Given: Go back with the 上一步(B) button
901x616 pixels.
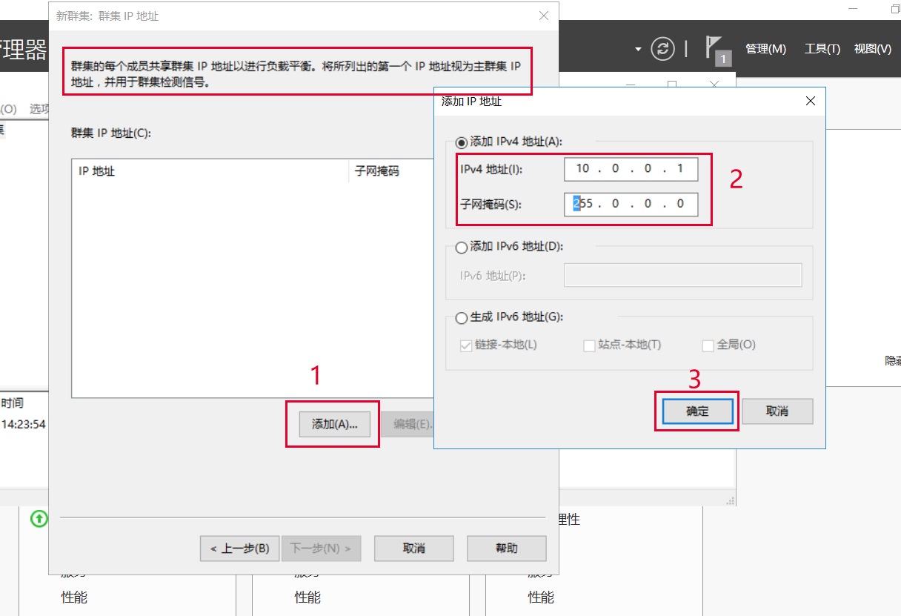Looking at the screenshot, I should (239, 549).
